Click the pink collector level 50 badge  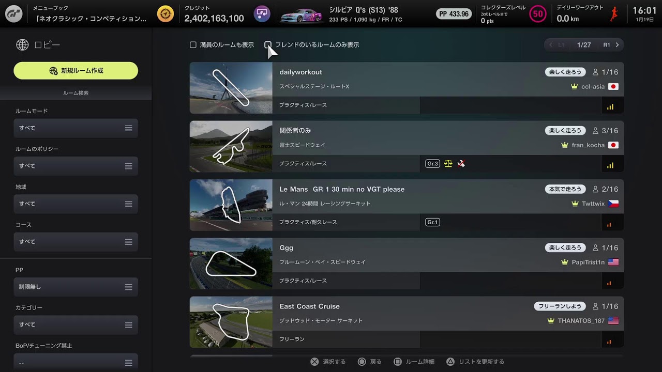[538, 14]
